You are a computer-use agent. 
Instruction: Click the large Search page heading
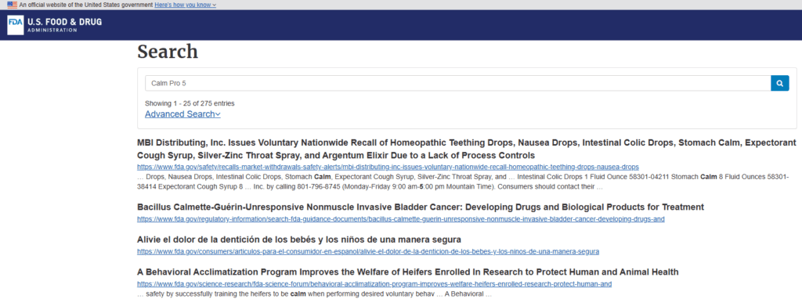tap(168, 52)
